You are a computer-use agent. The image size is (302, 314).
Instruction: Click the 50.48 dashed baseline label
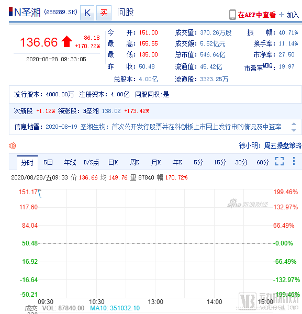point(30,243)
